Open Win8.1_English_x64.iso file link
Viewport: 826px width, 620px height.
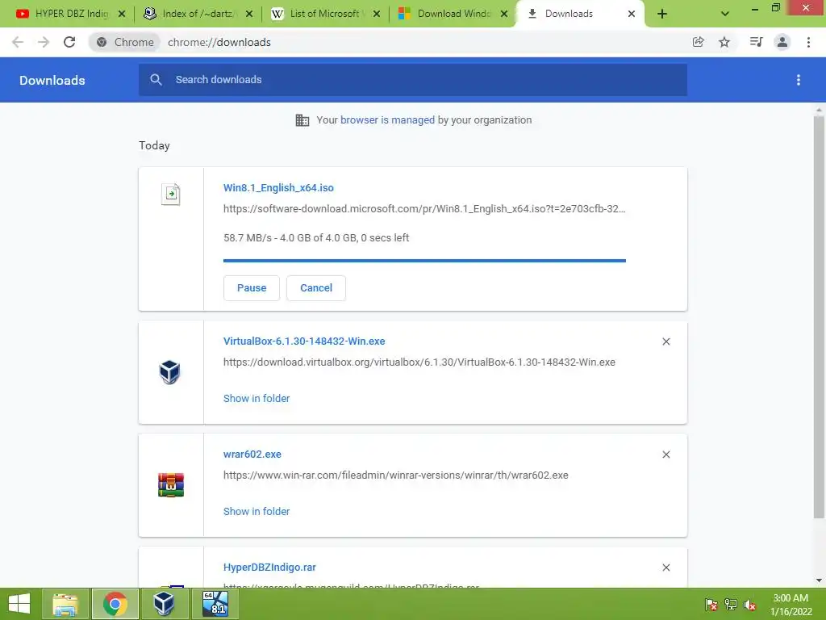click(x=278, y=187)
